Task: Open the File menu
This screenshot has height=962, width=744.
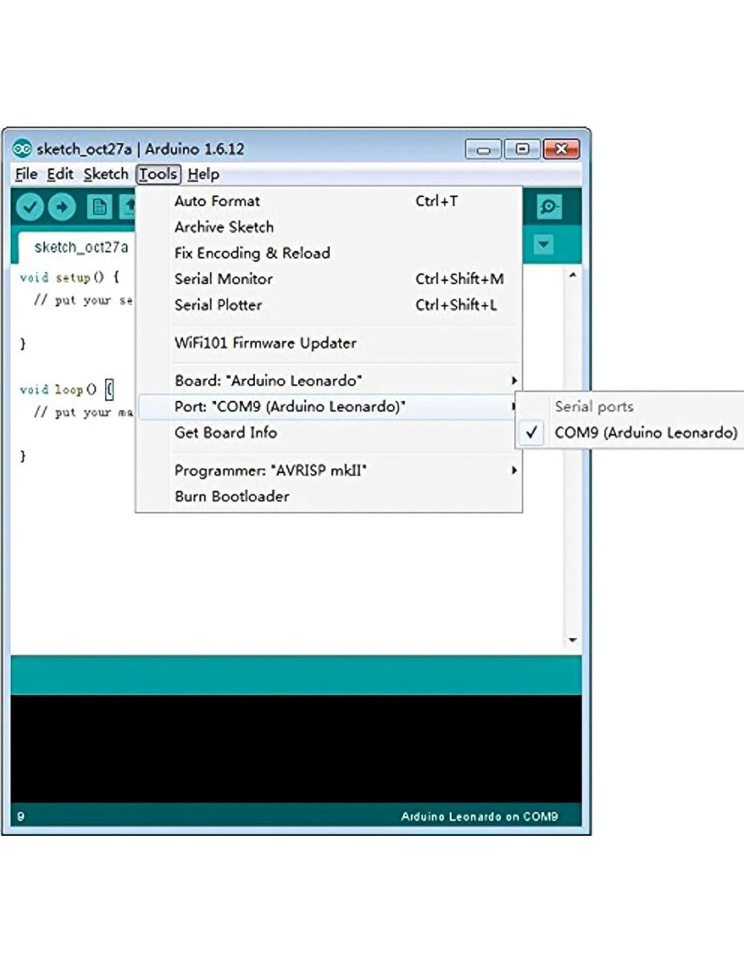Action: click(26, 175)
